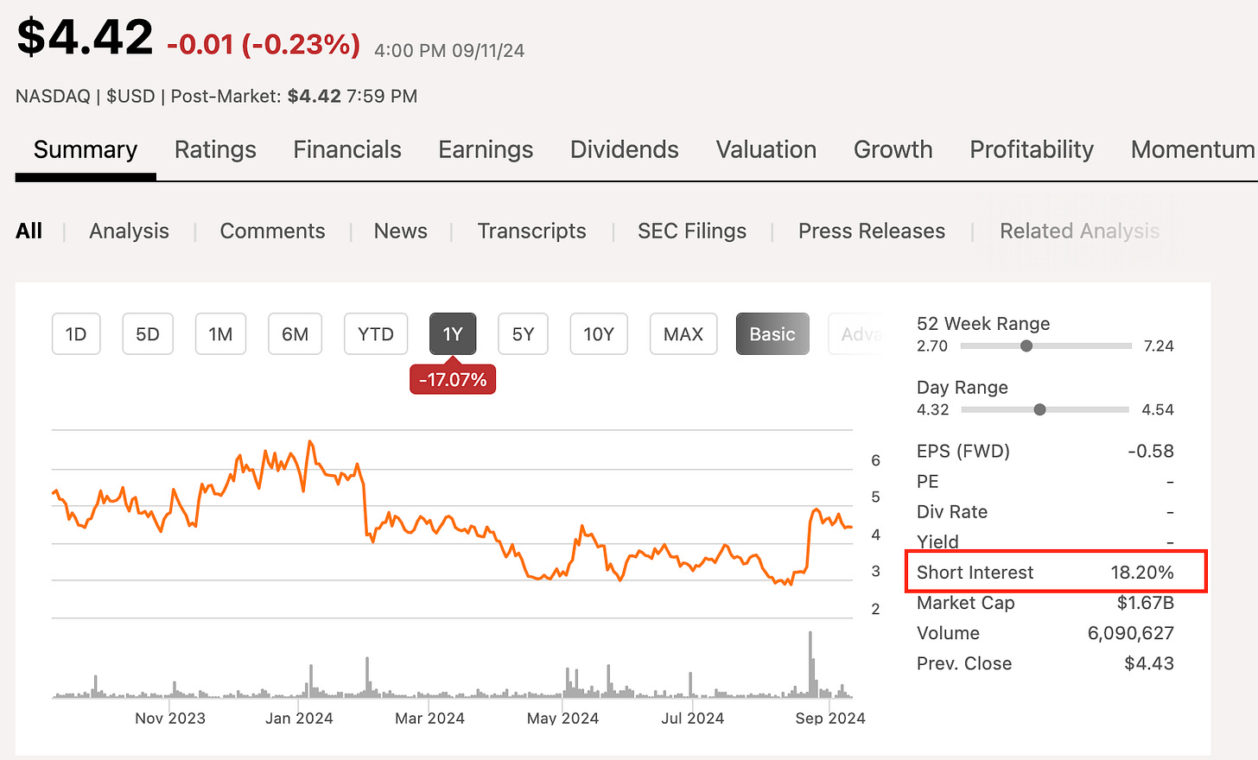The image size is (1258, 760).
Task: Click the orange price line chart
Action: (452, 513)
